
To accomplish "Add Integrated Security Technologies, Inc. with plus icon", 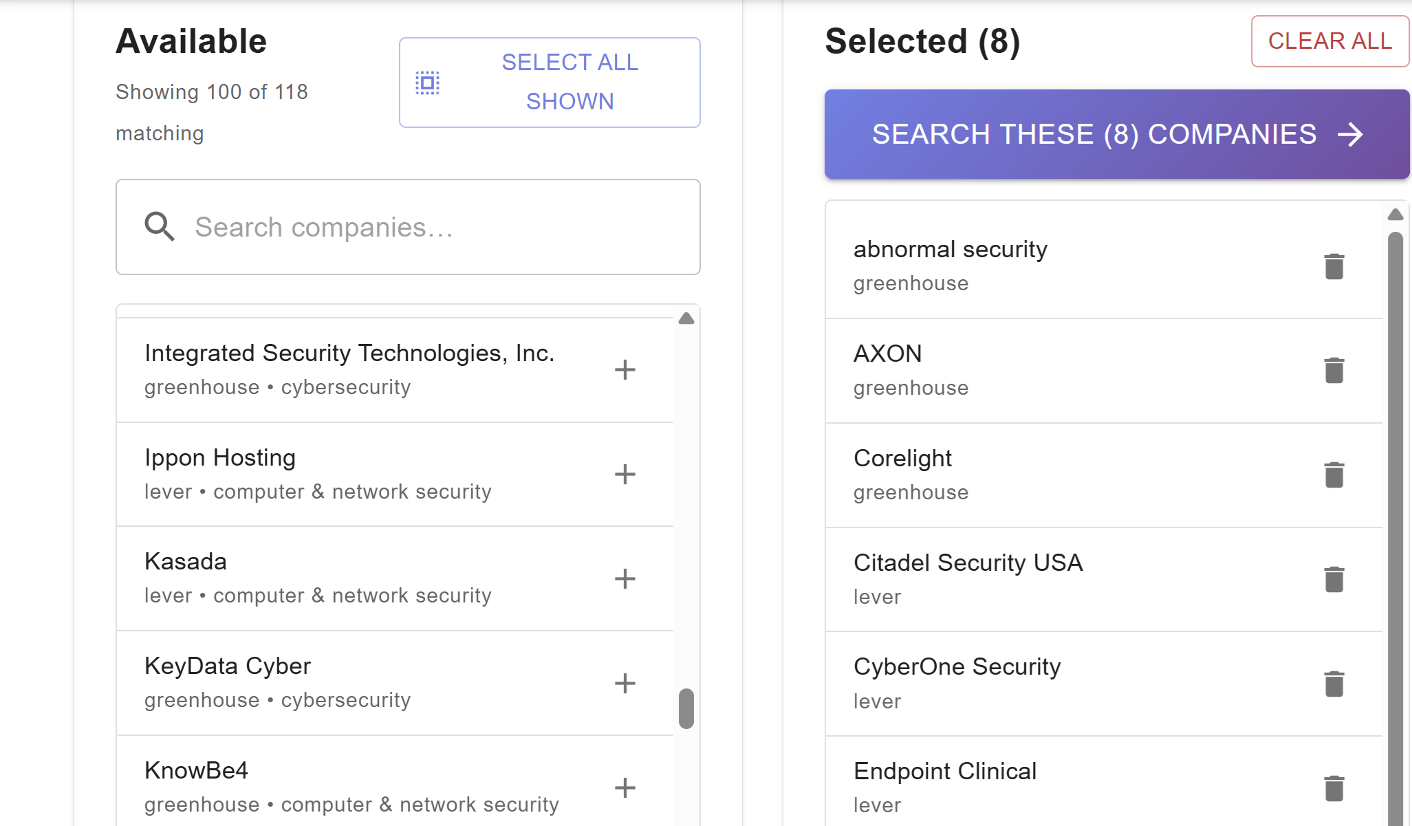I will 624,370.
